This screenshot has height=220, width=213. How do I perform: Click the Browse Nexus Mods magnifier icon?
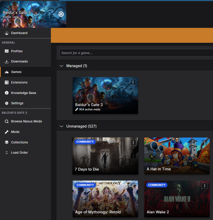(x=7, y=121)
